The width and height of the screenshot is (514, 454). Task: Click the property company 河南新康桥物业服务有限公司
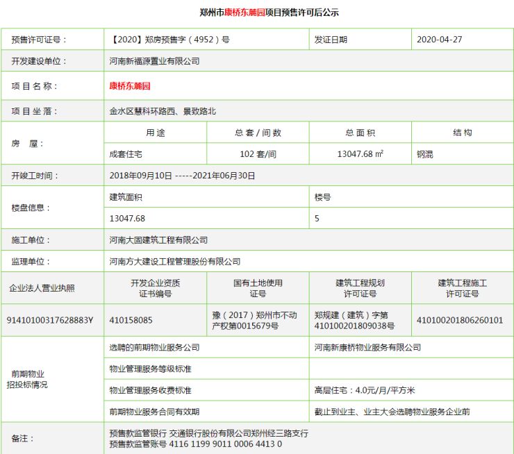click(x=367, y=347)
